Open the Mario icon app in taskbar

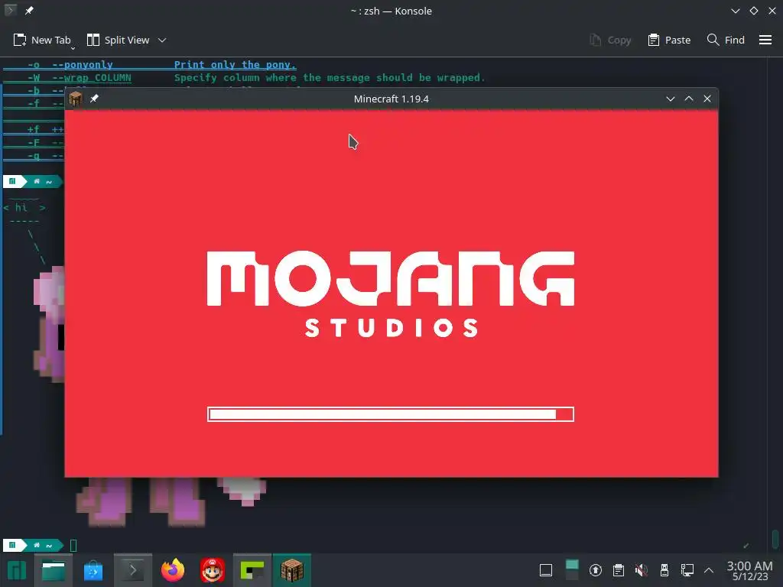click(213, 570)
